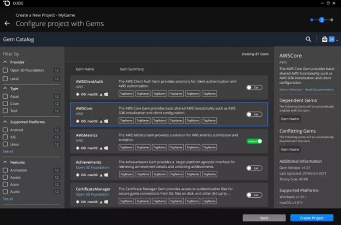The width and height of the screenshot is (341, 225).
Task: Enable the AWSClientAuth gem toggle
Action: pos(254,88)
